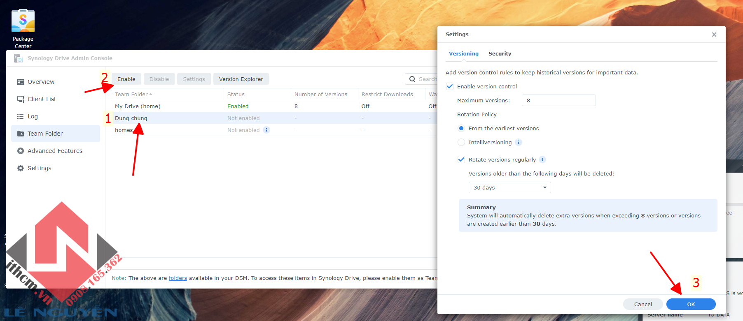Click Synology Drive Admin Console title icon
Viewport: 743px width, 321px height.
[x=19, y=58]
